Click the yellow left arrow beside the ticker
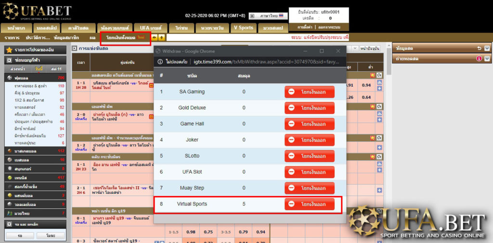This screenshot has height=243, width=493. click(x=155, y=38)
